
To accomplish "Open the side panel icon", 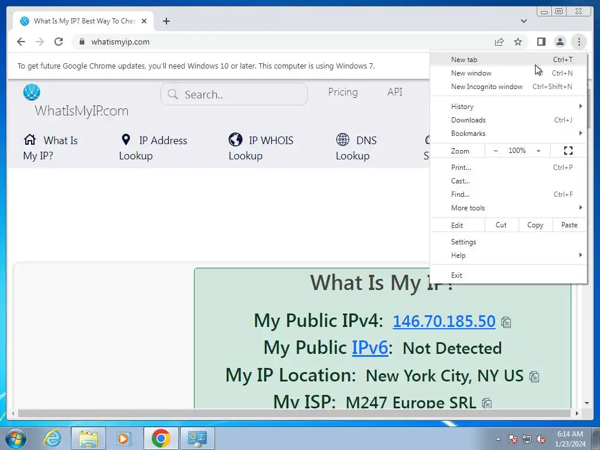I will click(x=541, y=42).
